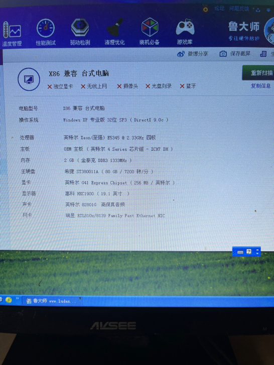Click 保存截屏 camera button

235,54
